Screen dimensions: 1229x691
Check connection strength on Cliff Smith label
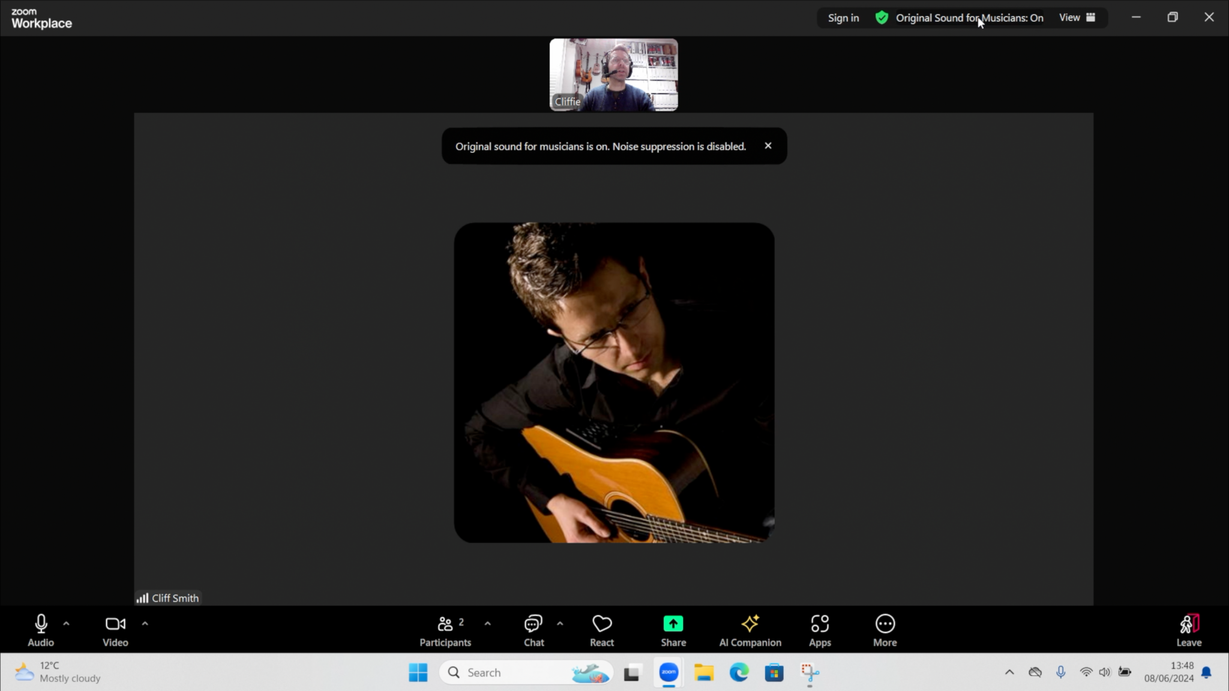click(143, 597)
